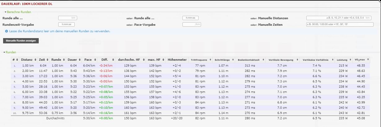This screenshot has height=127, width=381.
Task: Click the Manuelle Distanzen input box
Action: click(339, 18)
